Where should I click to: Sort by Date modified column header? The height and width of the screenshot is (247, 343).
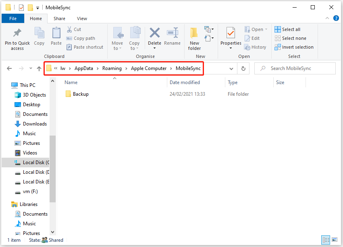(x=196, y=82)
